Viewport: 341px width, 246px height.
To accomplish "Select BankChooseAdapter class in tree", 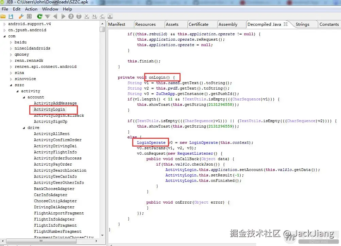I will click(x=54, y=189).
